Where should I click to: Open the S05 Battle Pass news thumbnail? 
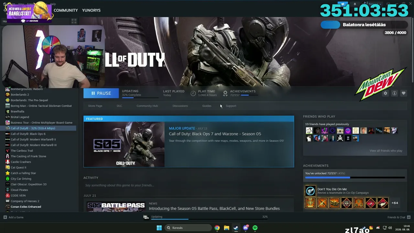point(116,206)
